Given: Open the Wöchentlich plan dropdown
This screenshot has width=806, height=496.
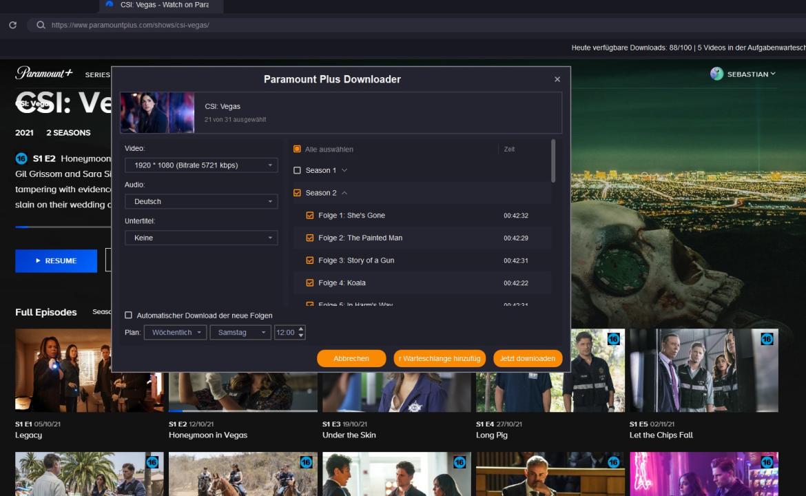Looking at the screenshot, I should (175, 333).
